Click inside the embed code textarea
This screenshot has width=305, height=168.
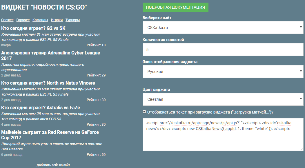(x=223, y=134)
